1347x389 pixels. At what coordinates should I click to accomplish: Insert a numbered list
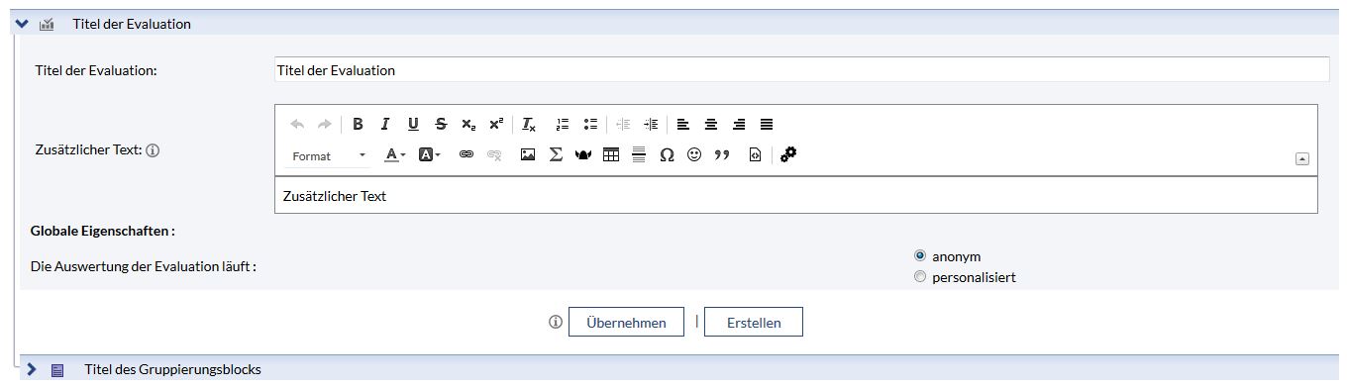tap(563, 125)
